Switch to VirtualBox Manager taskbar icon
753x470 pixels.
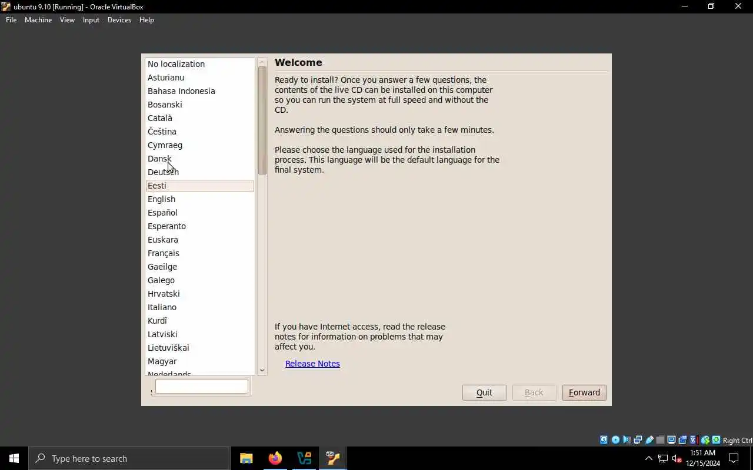pyautogui.click(x=304, y=458)
